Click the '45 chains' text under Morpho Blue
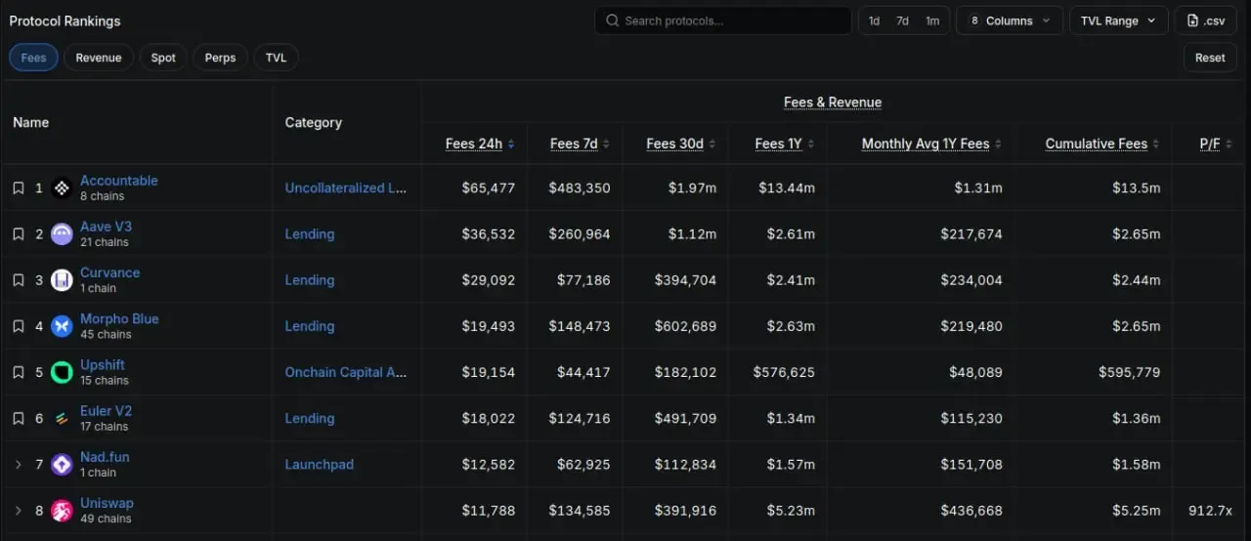Image resolution: width=1251 pixels, height=541 pixels. pos(106,334)
